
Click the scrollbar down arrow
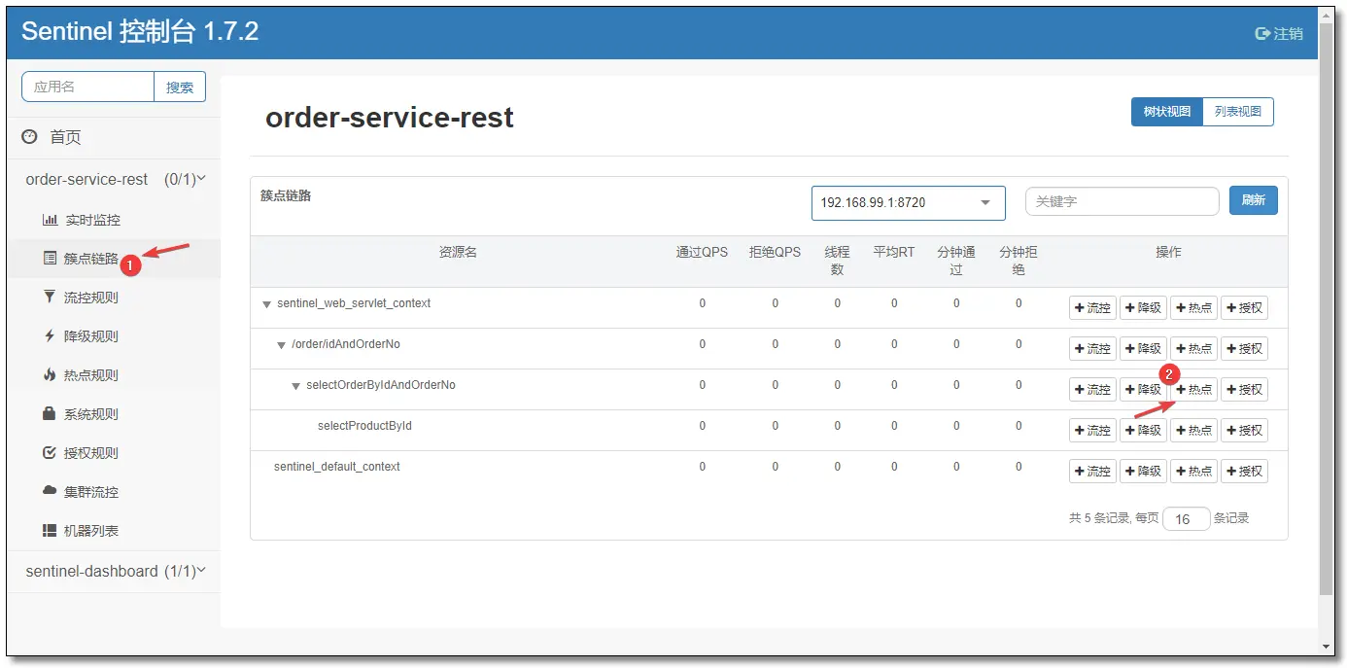[x=1326, y=647]
